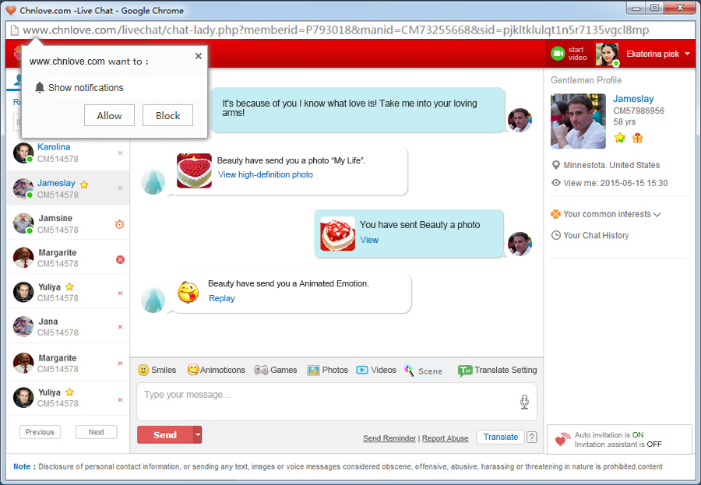Screen dimensions: 701x485
Task: Open Translate Setting
Action: [497, 370]
